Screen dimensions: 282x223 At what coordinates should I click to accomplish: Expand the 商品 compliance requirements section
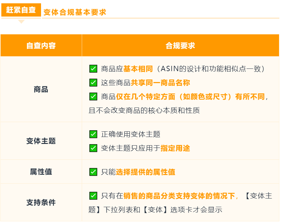point(41,90)
